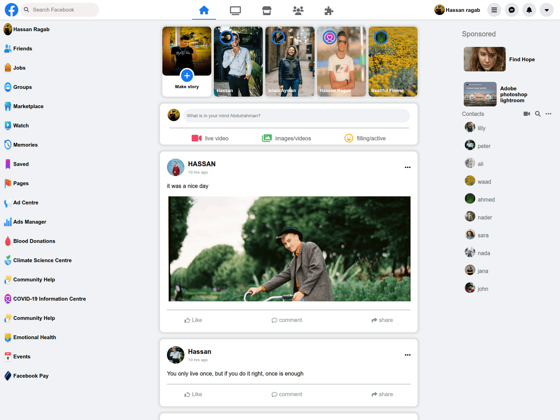The width and height of the screenshot is (560, 420).
Task: Open the Gaming puzzle piece tab
Action: click(329, 11)
